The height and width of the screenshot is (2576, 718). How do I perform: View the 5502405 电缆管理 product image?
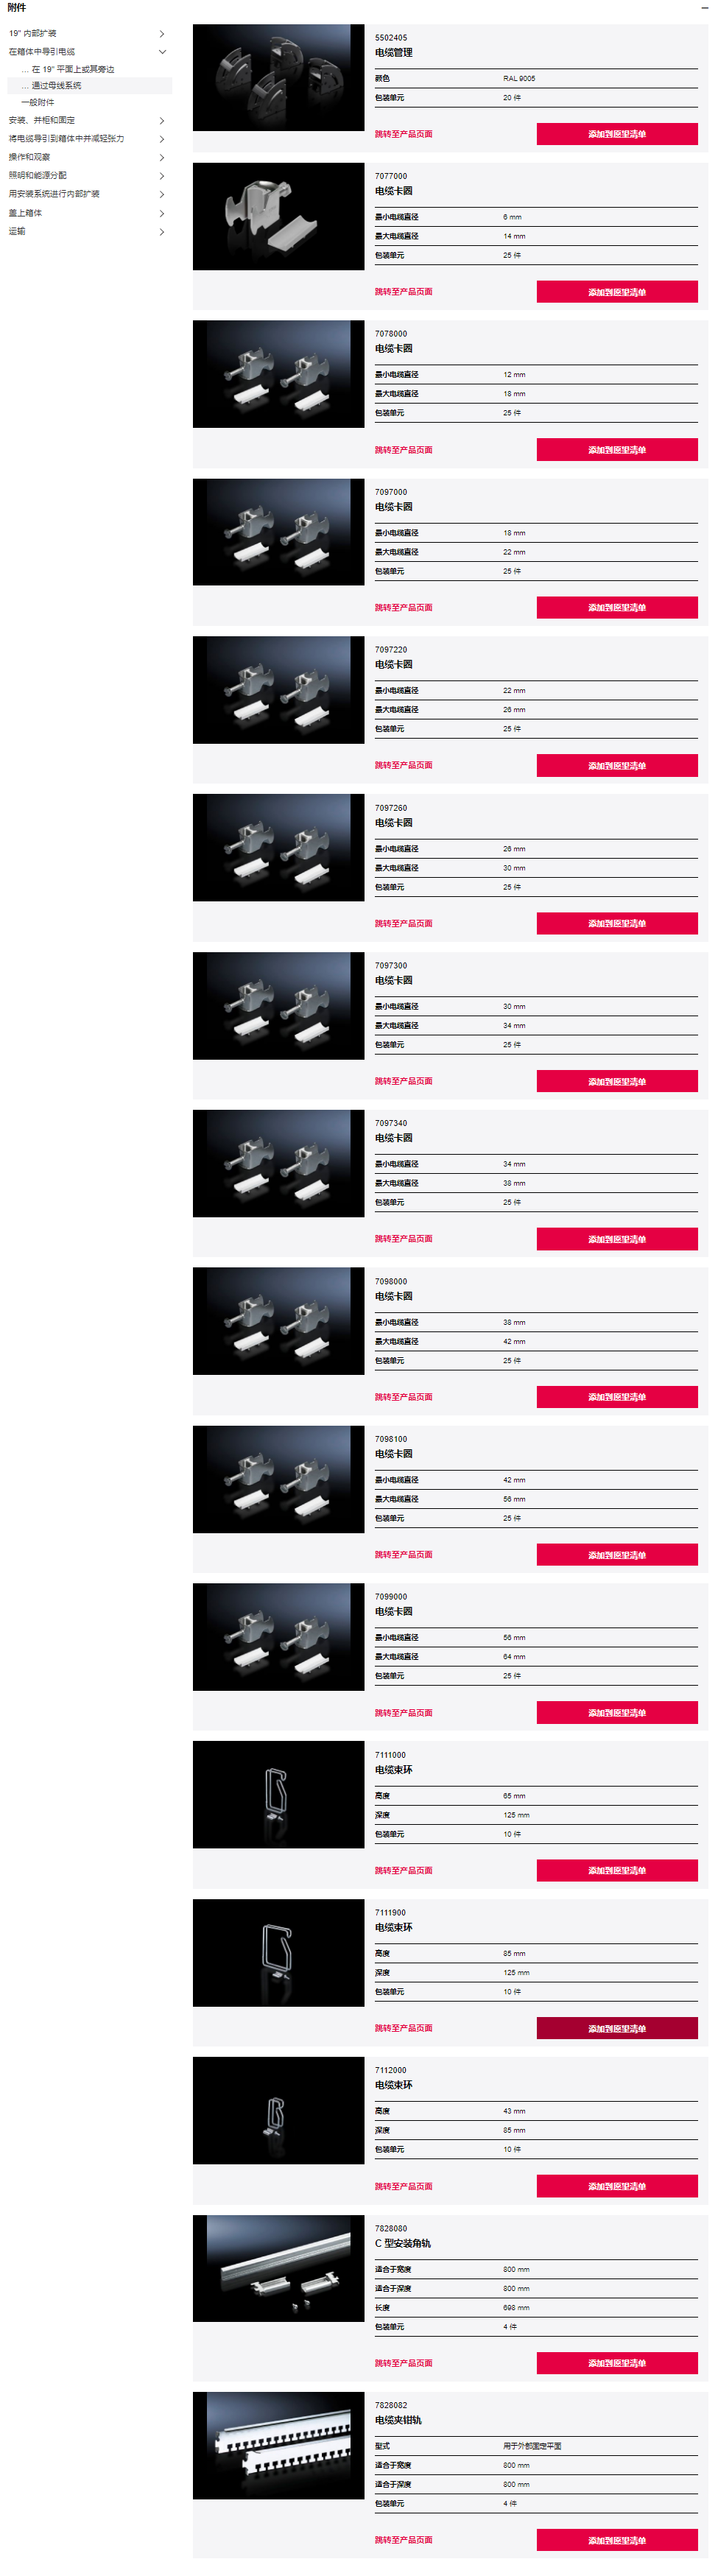(279, 78)
